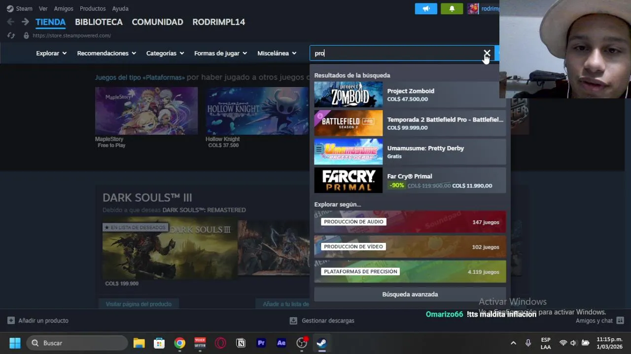Open the Windows Start menu
Viewport: 631px width, 354px height.
coord(15,343)
